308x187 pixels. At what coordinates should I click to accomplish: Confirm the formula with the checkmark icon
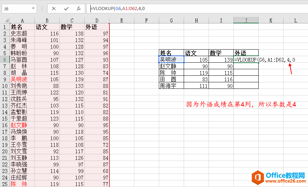click(66, 9)
